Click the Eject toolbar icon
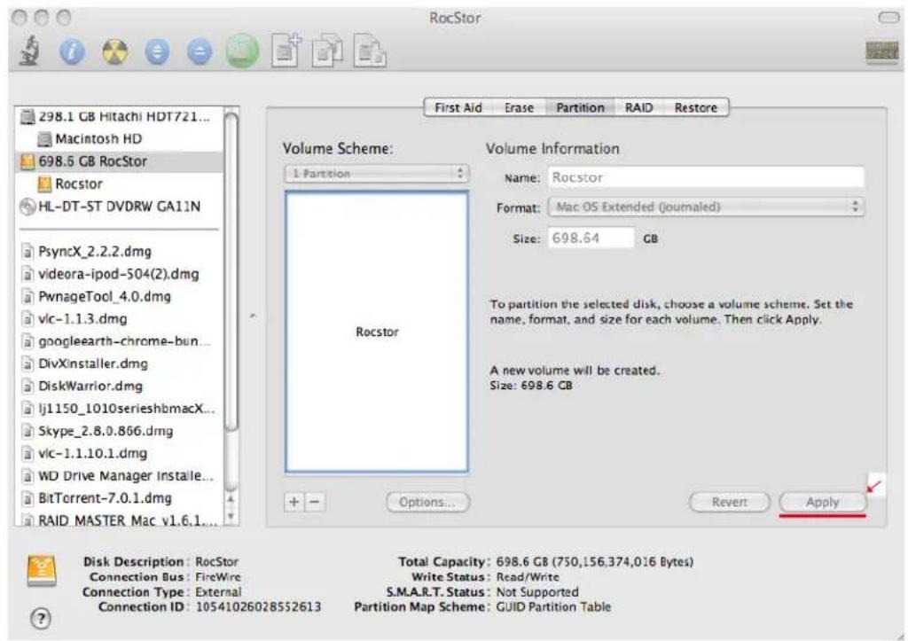The height and width of the screenshot is (641, 908). (x=200, y=52)
